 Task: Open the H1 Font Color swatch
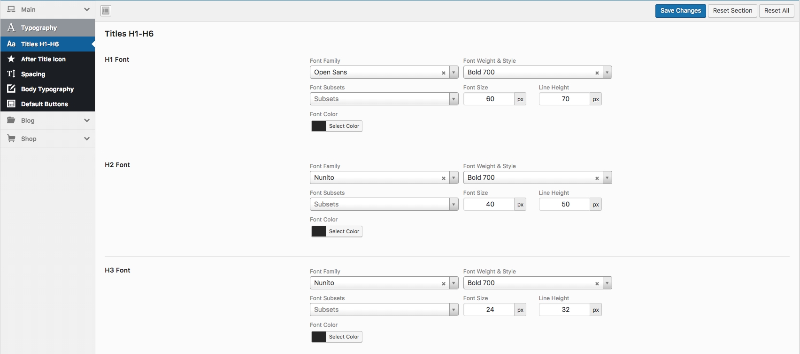click(x=319, y=126)
